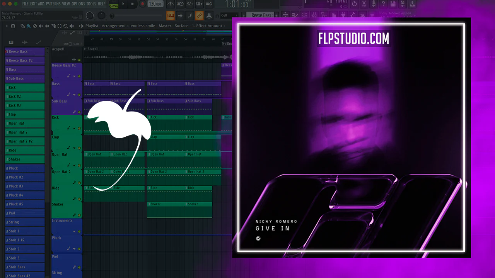Mute the Kick track using its LED
The height and width of the screenshot is (278, 495).
click(79, 128)
